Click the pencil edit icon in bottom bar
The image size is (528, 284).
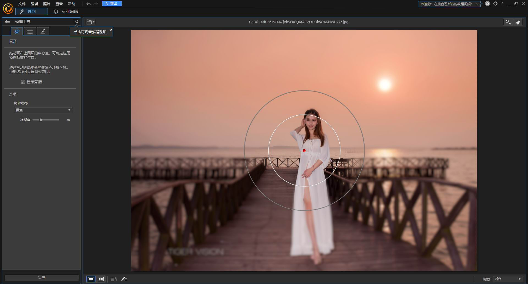(x=124, y=279)
